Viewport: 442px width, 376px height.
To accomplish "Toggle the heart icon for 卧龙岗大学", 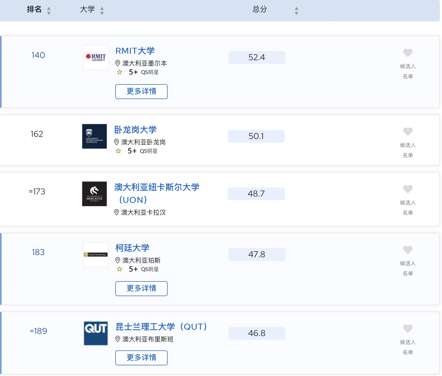I will pyautogui.click(x=408, y=132).
